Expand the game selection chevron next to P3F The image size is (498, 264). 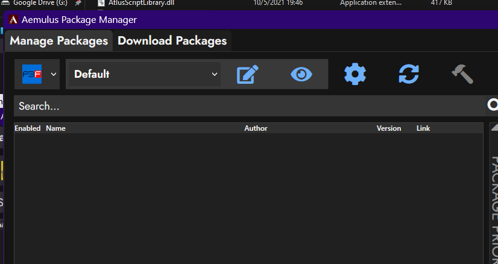point(53,74)
